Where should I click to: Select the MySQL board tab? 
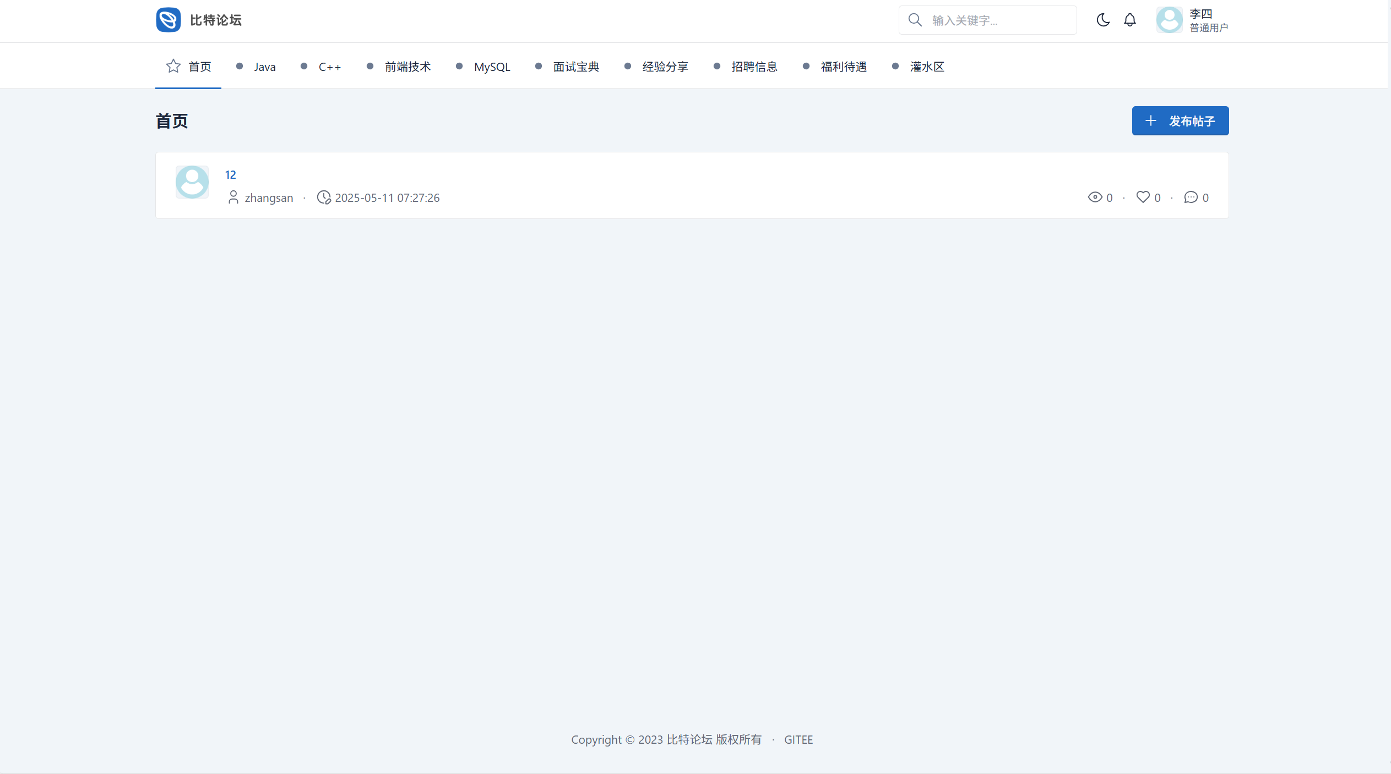click(492, 67)
